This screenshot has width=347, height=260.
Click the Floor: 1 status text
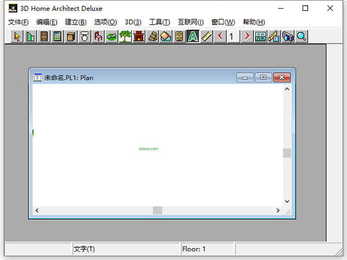(194, 249)
